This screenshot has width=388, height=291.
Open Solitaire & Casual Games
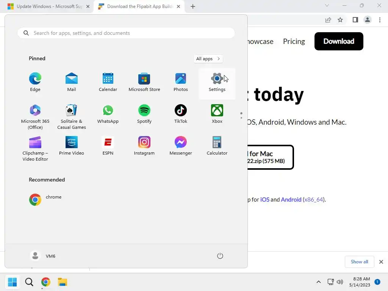click(72, 117)
